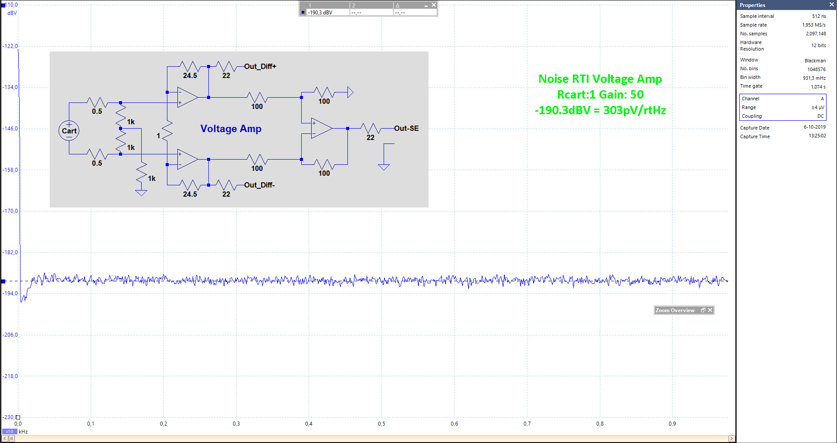The height and width of the screenshot is (443, 837).
Task: Click the horizontal scrollbar thumb grip
Action: tap(12, 438)
